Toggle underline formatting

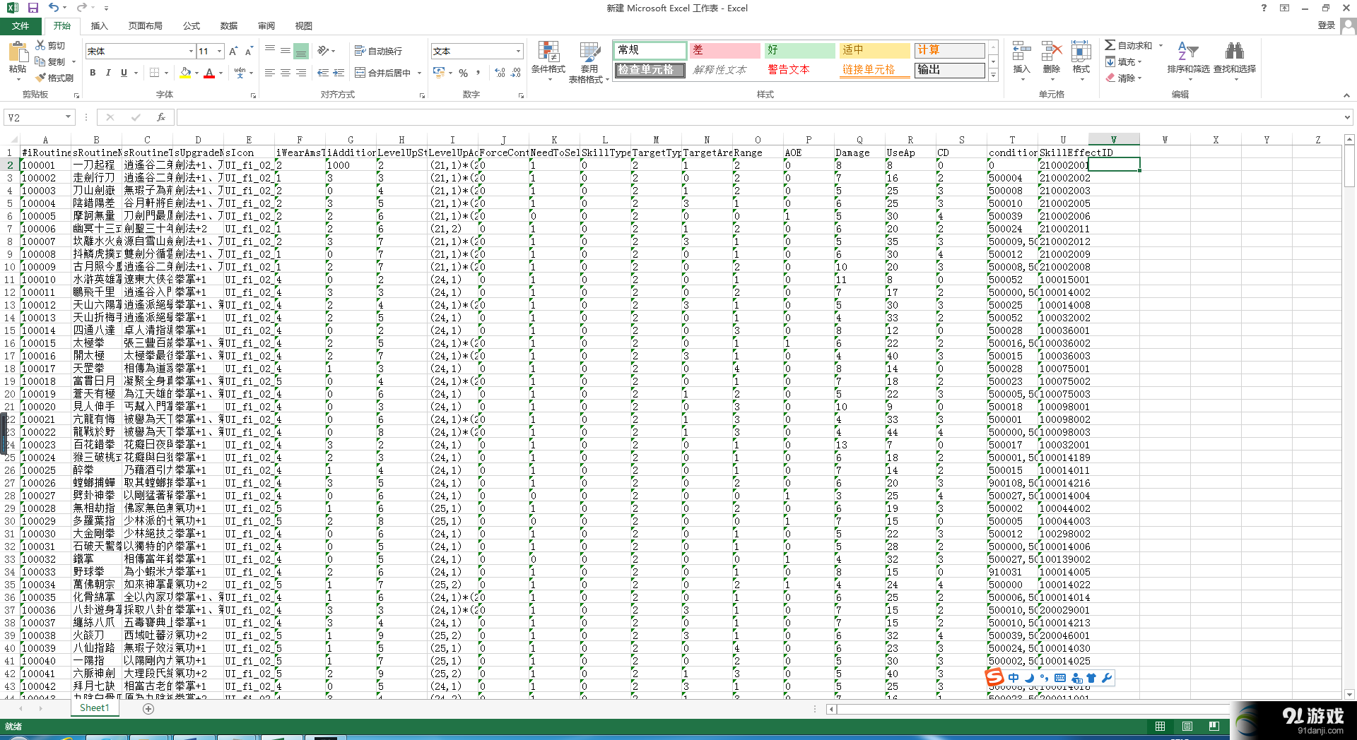(124, 73)
